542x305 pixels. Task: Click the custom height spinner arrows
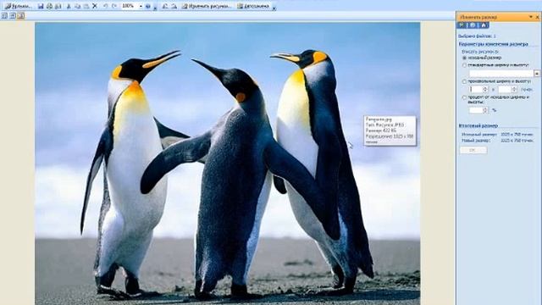pos(514,89)
